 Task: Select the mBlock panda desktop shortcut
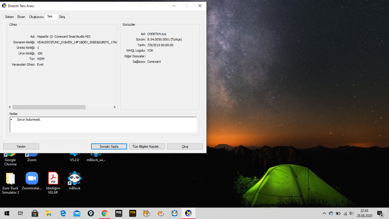click(x=74, y=181)
